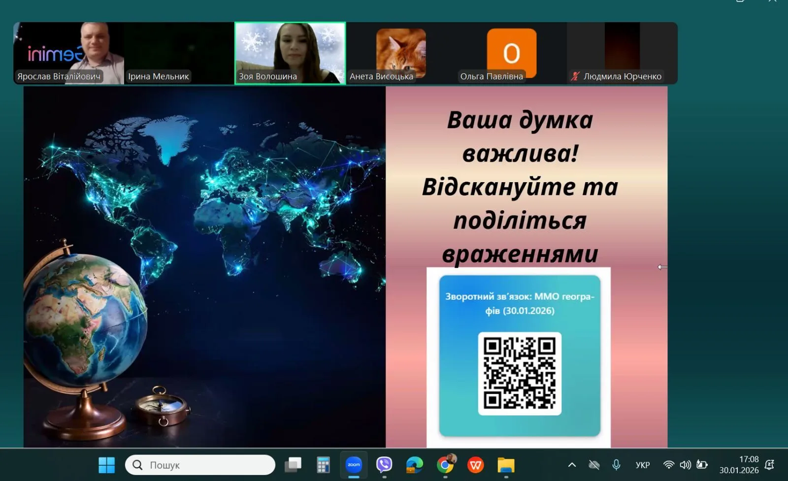The image size is (788, 481).
Task: Search in the Пошук taskbar box
Action: click(200, 465)
